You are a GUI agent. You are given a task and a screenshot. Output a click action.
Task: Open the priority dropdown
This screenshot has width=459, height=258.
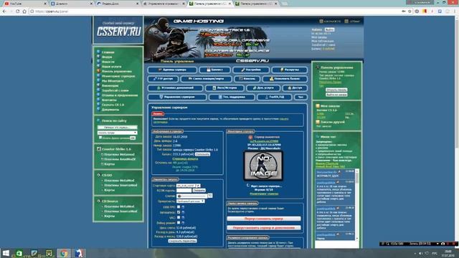point(190,201)
